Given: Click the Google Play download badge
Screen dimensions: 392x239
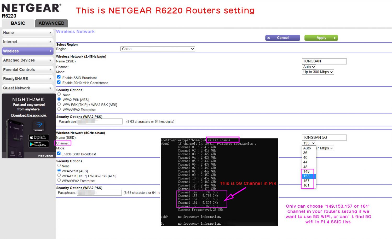Looking at the screenshot, I should [x=39, y=144].
